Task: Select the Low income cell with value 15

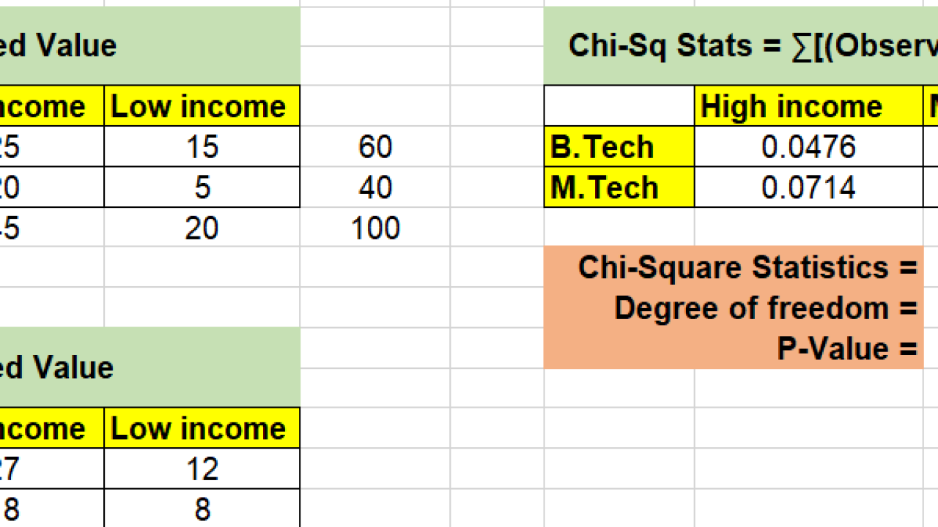Action: pyautogui.click(x=202, y=147)
